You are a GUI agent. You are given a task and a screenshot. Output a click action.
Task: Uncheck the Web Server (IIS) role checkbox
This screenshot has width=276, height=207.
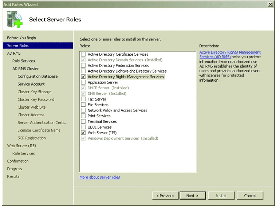pos(83,133)
